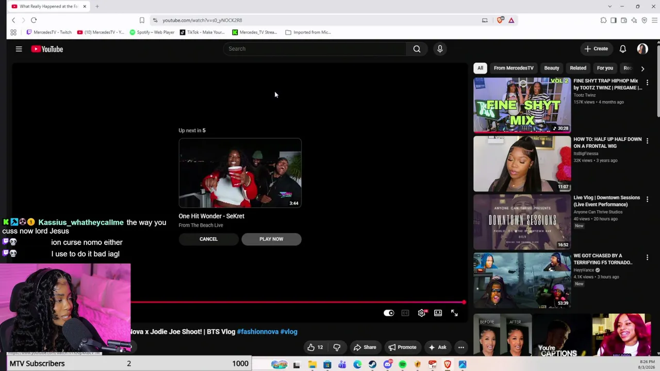Toggle closed captions
The width and height of the screenshot is (660, 371).
[x=405, y=313]
